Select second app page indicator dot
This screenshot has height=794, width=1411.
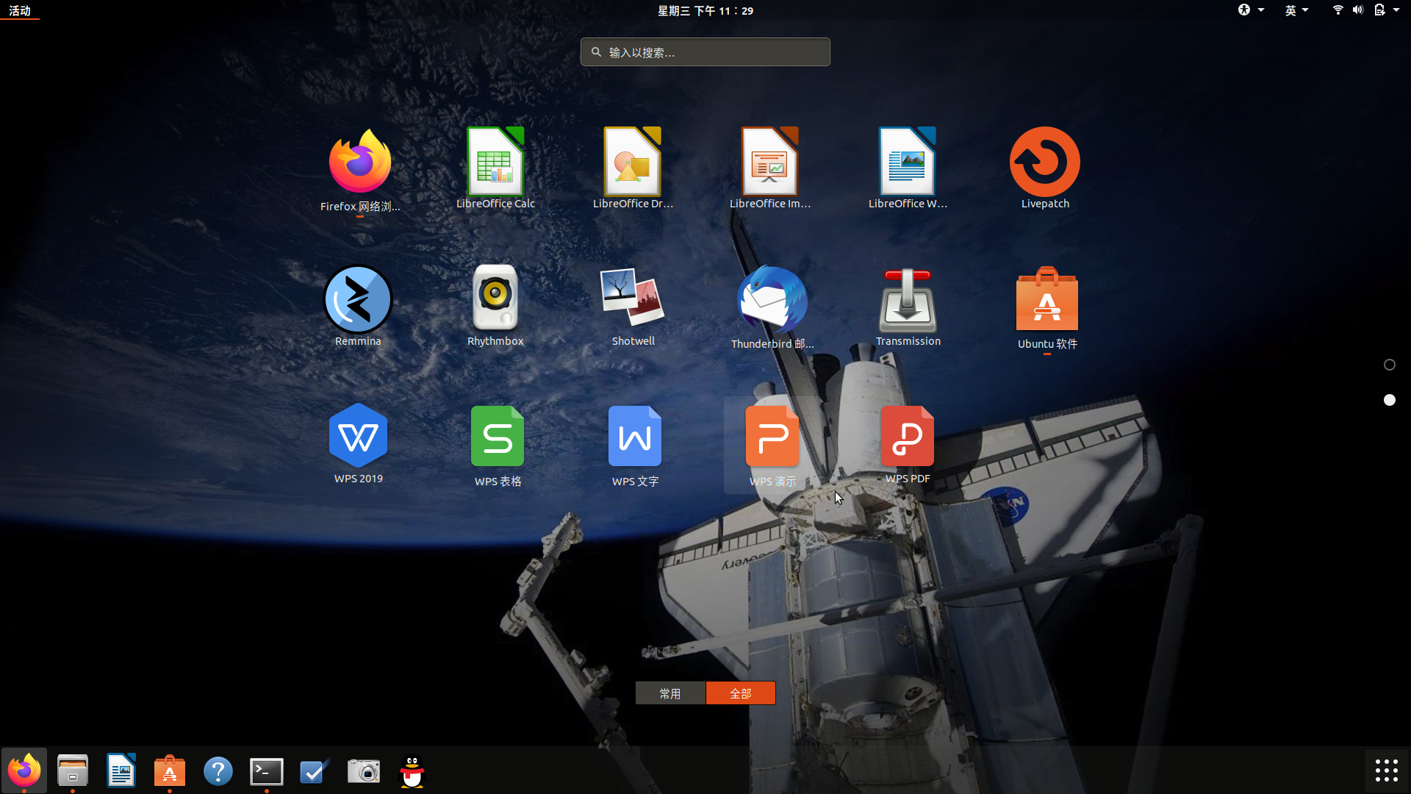[x=1389, y=400]
